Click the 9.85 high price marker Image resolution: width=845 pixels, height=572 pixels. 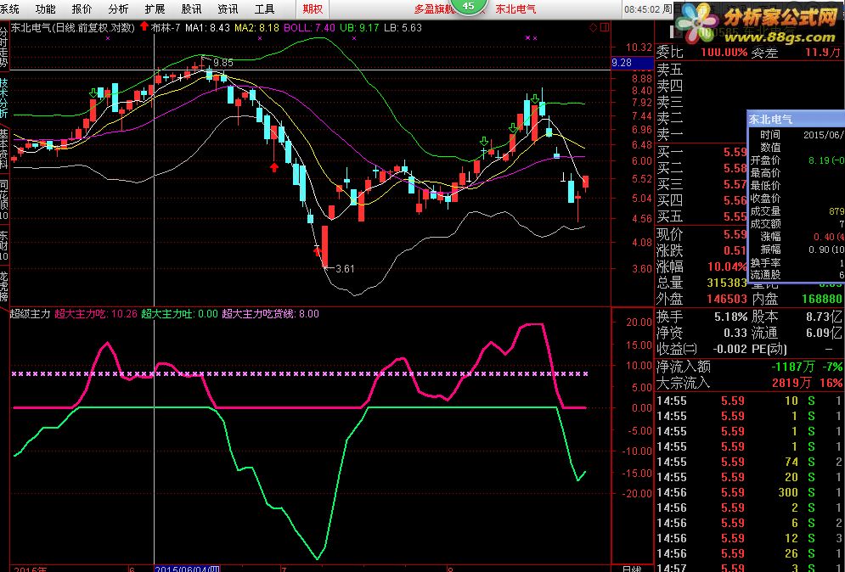click(223, 63)
